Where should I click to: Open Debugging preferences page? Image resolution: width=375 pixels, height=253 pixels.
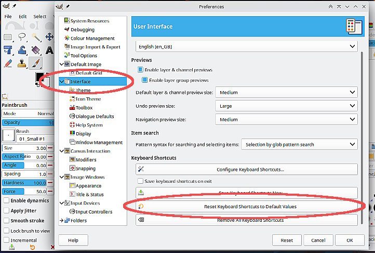click(x=83, y=30)
